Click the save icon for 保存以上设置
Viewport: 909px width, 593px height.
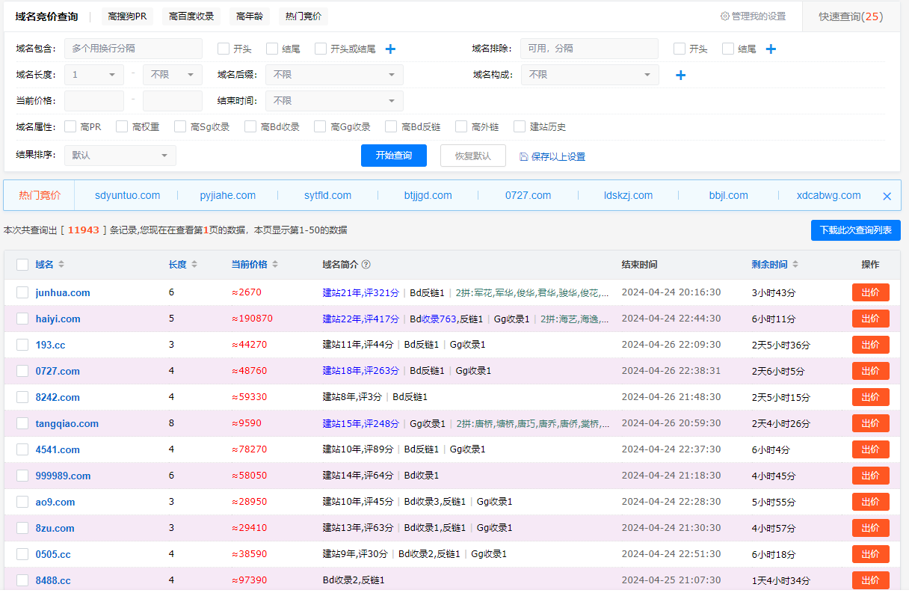[x=523, y=156]
